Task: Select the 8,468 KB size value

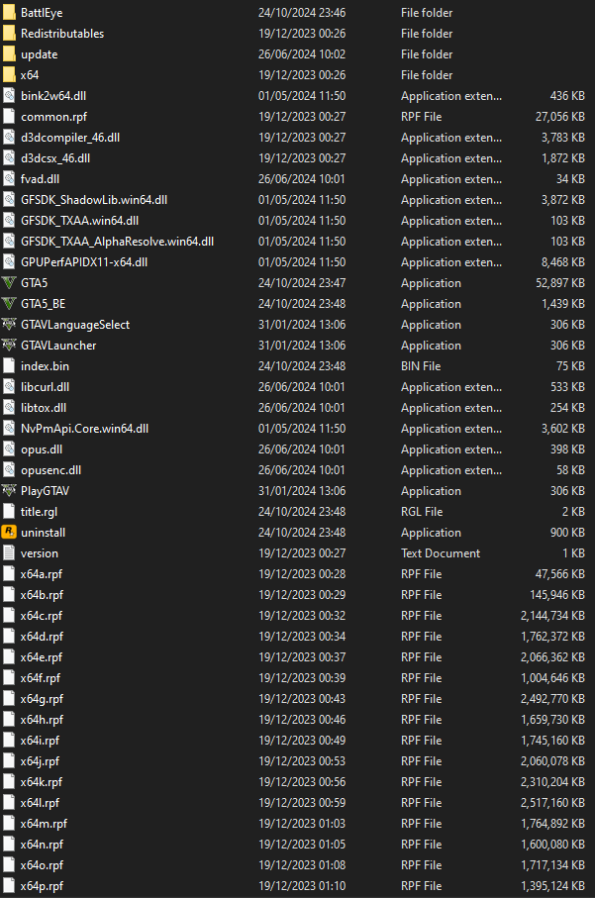Action: pos(563,262)
